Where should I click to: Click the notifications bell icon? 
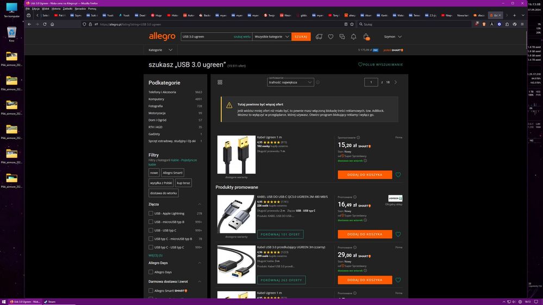pos(353,37)
